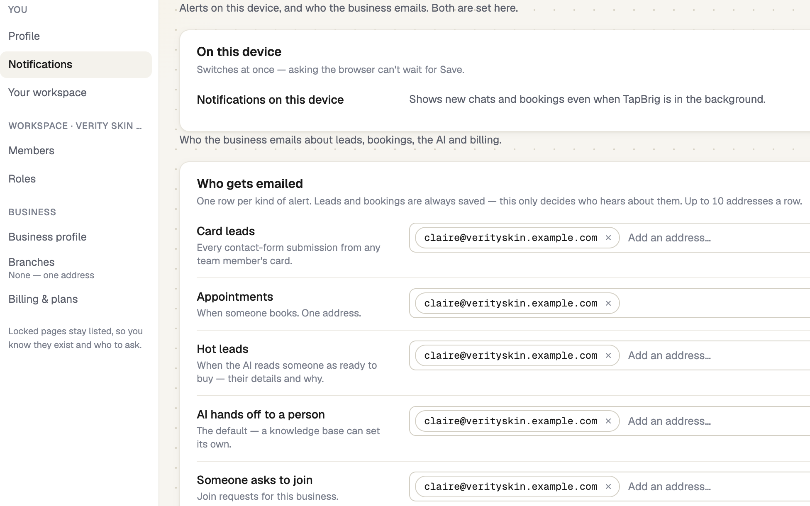Remove claire's address from AI hands off row
The height and width of the screenshot is (506, 810).
click(608, 421)
